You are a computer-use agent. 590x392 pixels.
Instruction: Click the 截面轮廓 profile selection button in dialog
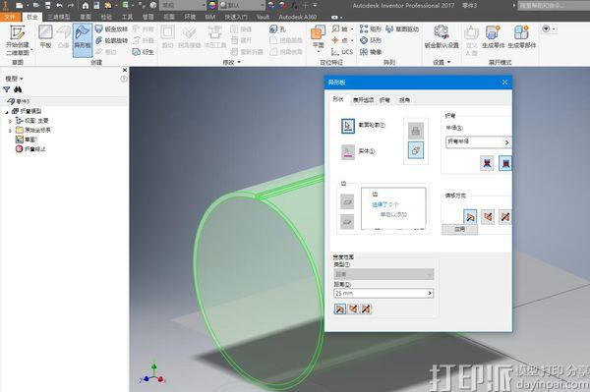coord(348,126)
